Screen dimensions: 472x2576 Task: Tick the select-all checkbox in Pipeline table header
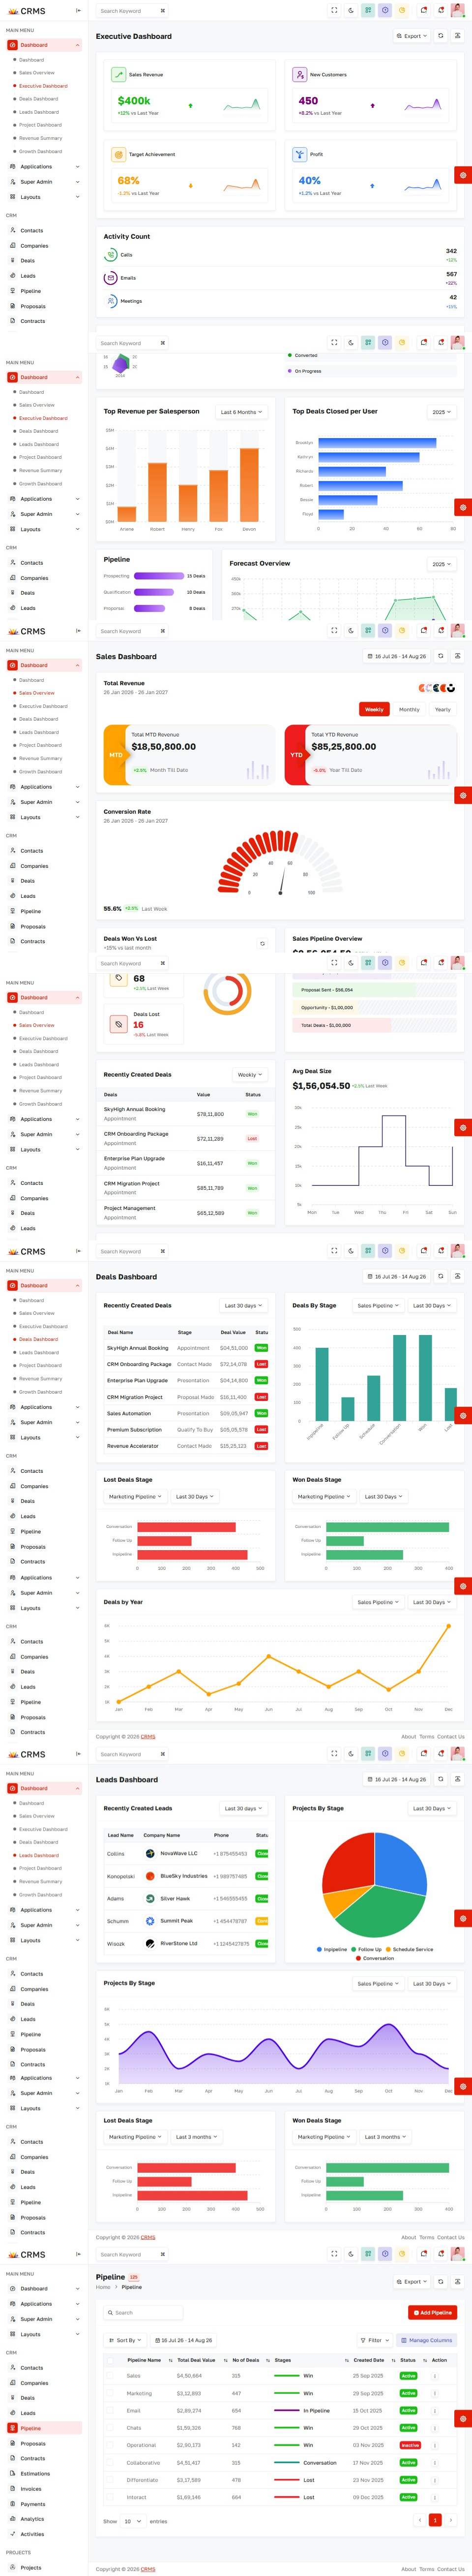pos(111,2360)
